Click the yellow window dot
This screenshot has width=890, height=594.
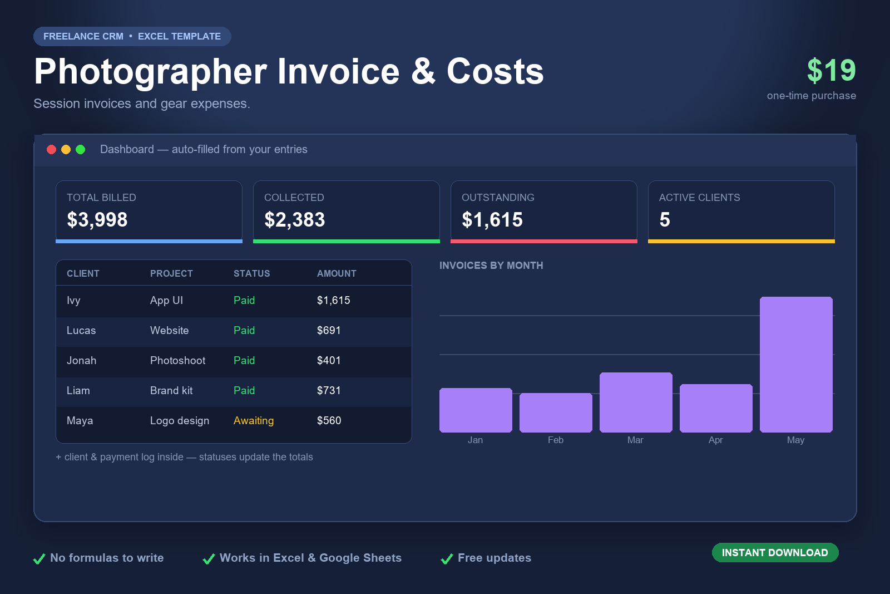tap(66, 149)
